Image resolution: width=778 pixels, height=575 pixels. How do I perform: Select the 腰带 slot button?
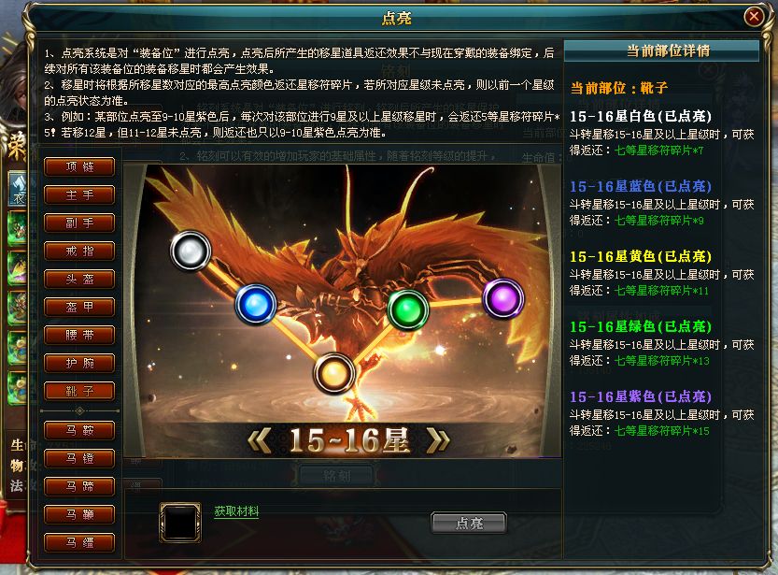pos(79,335)
